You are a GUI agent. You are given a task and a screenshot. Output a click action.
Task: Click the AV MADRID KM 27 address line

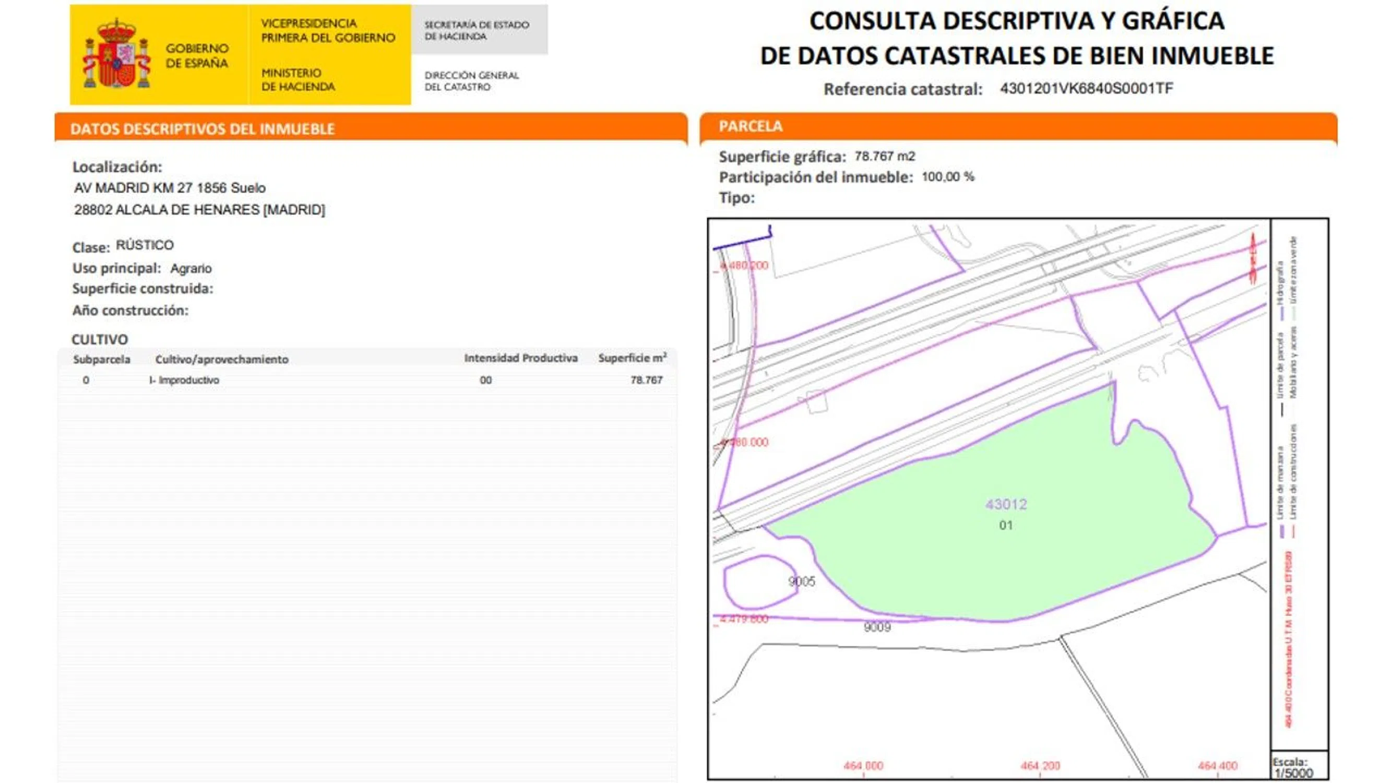click(170, 188)
